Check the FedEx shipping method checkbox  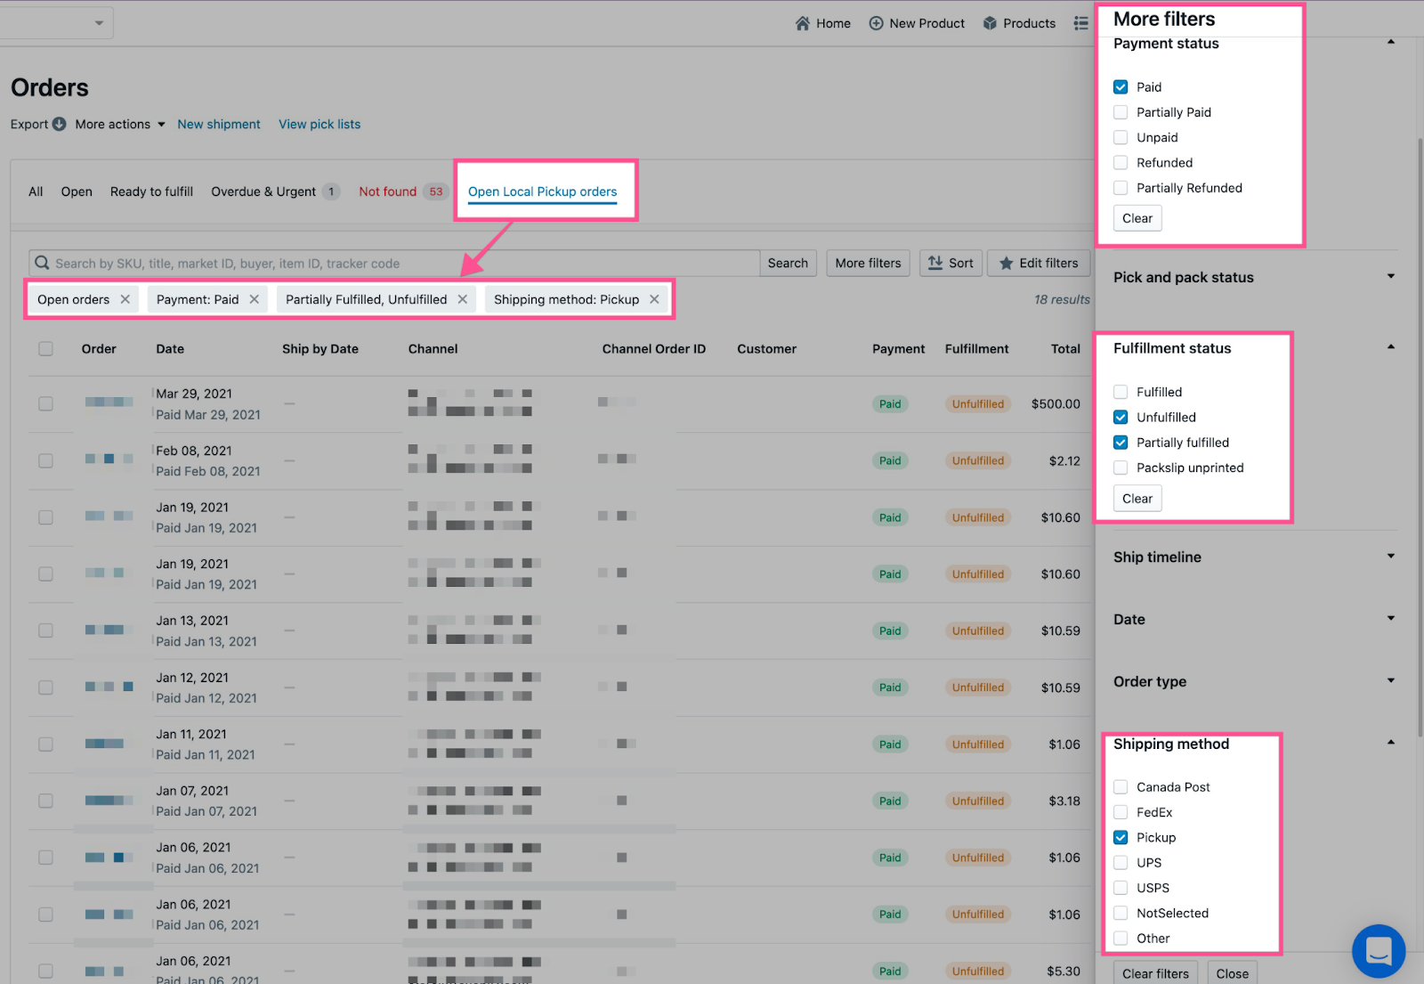coord(1121,812)
